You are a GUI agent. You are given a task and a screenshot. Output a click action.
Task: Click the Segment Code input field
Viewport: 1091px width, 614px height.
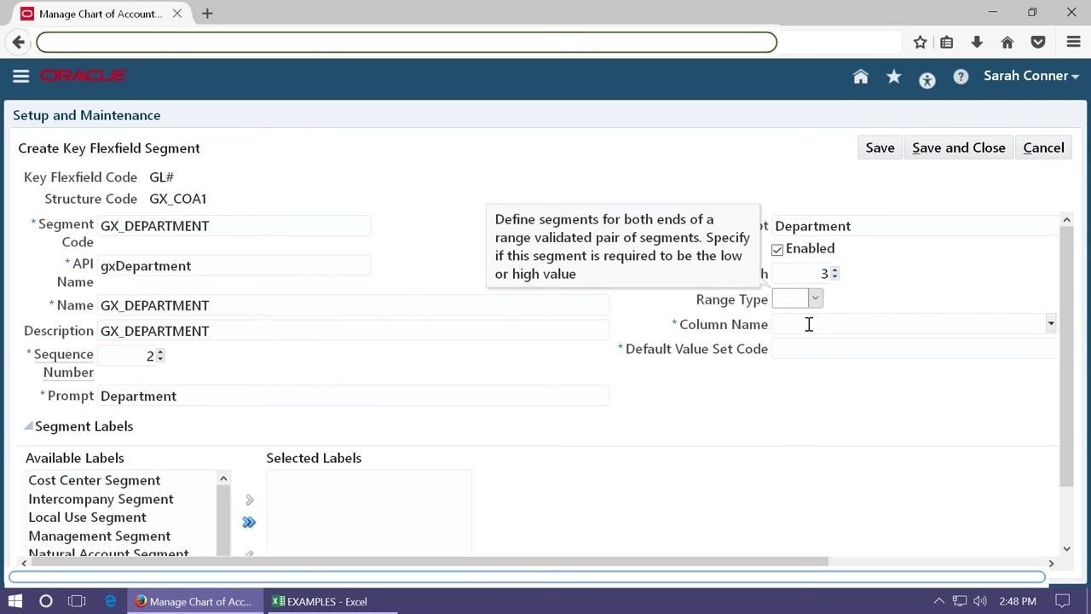pos(234,226)
